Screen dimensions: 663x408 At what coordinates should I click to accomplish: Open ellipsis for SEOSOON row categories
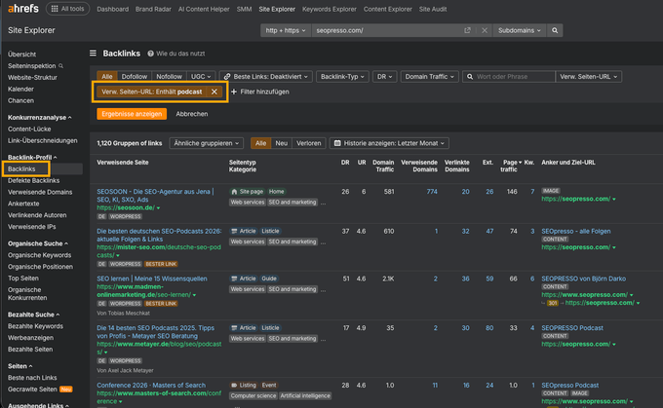click(x=323, y=203)
